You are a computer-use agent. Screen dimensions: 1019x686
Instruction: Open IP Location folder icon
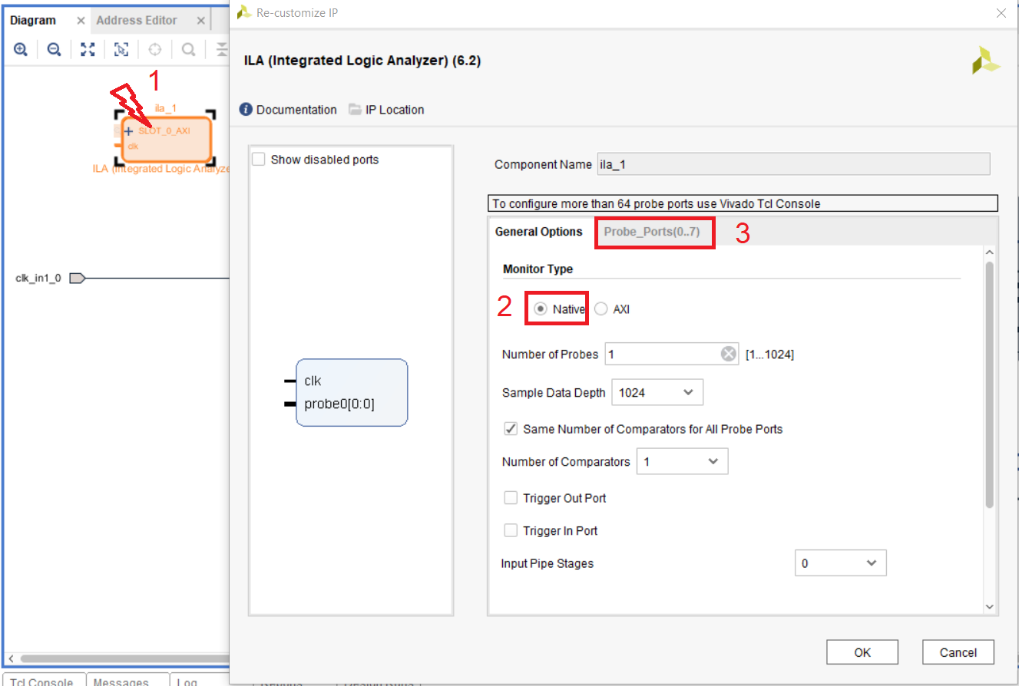click(x=355, y=110)
